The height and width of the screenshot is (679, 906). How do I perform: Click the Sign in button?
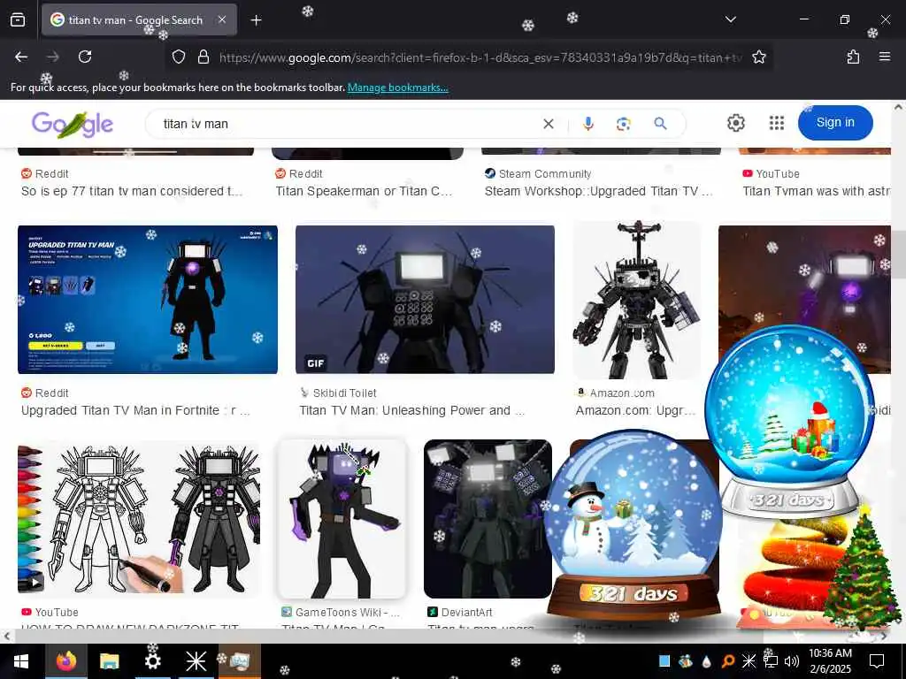[x=835, y=122]
